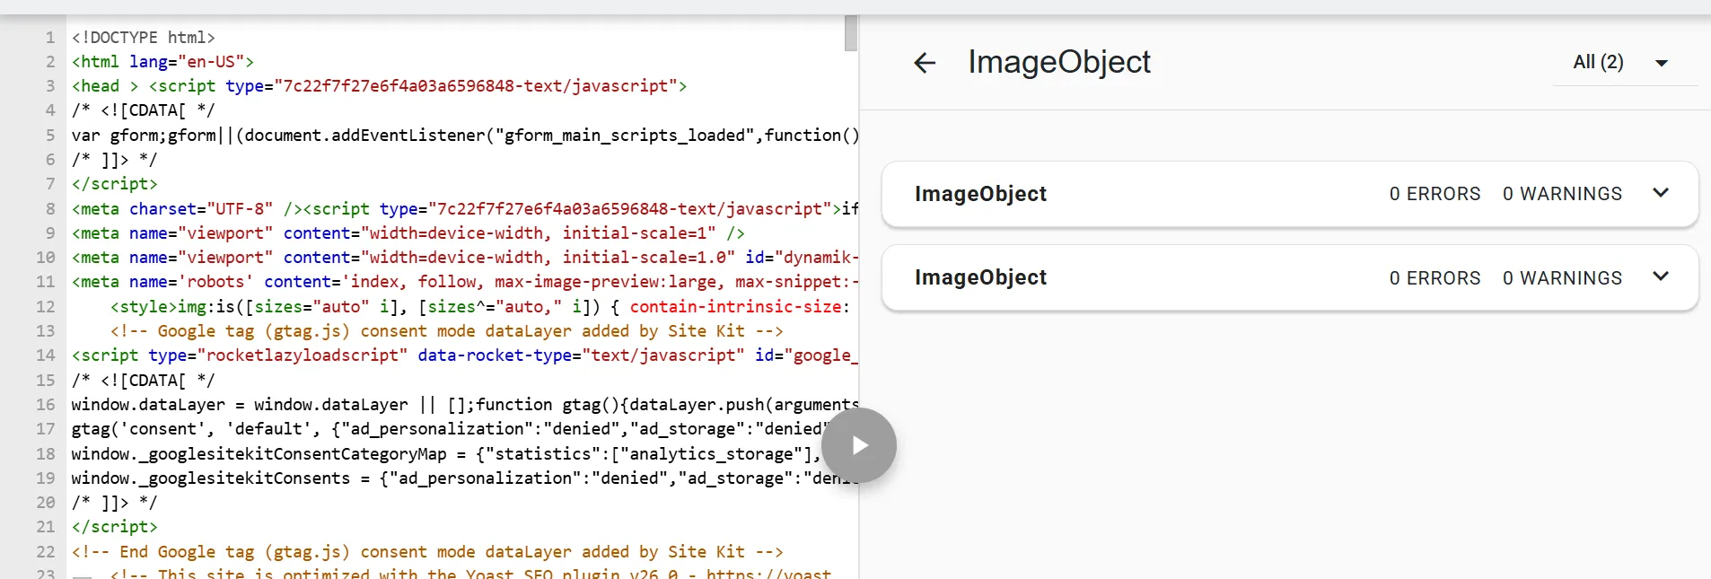Click line number 21 in the gutter
Screen dimensions: 1711x579
point(46,527)
